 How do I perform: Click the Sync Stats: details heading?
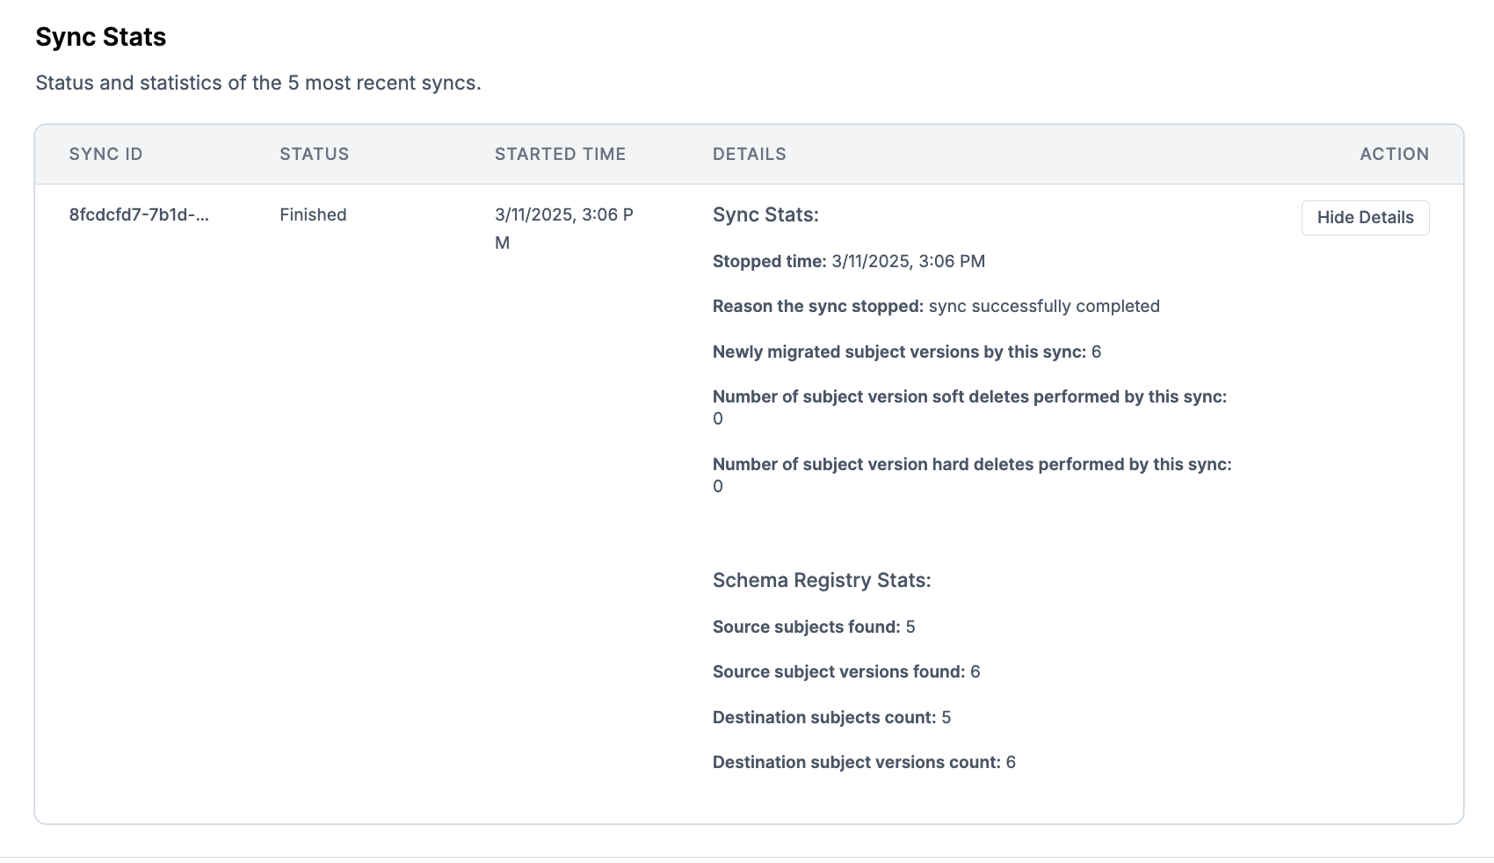[765, 214]
